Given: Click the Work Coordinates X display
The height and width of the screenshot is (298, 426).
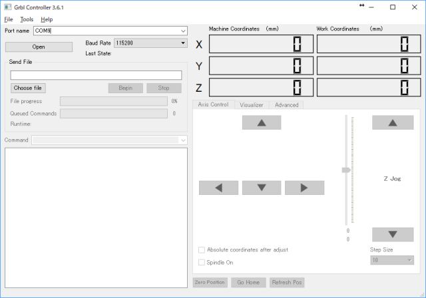Looking at the screenshot, I should click(x=369, y=44).
